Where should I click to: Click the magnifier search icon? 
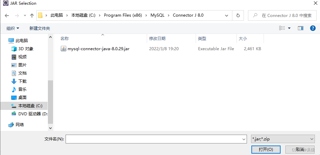[255, 15]
